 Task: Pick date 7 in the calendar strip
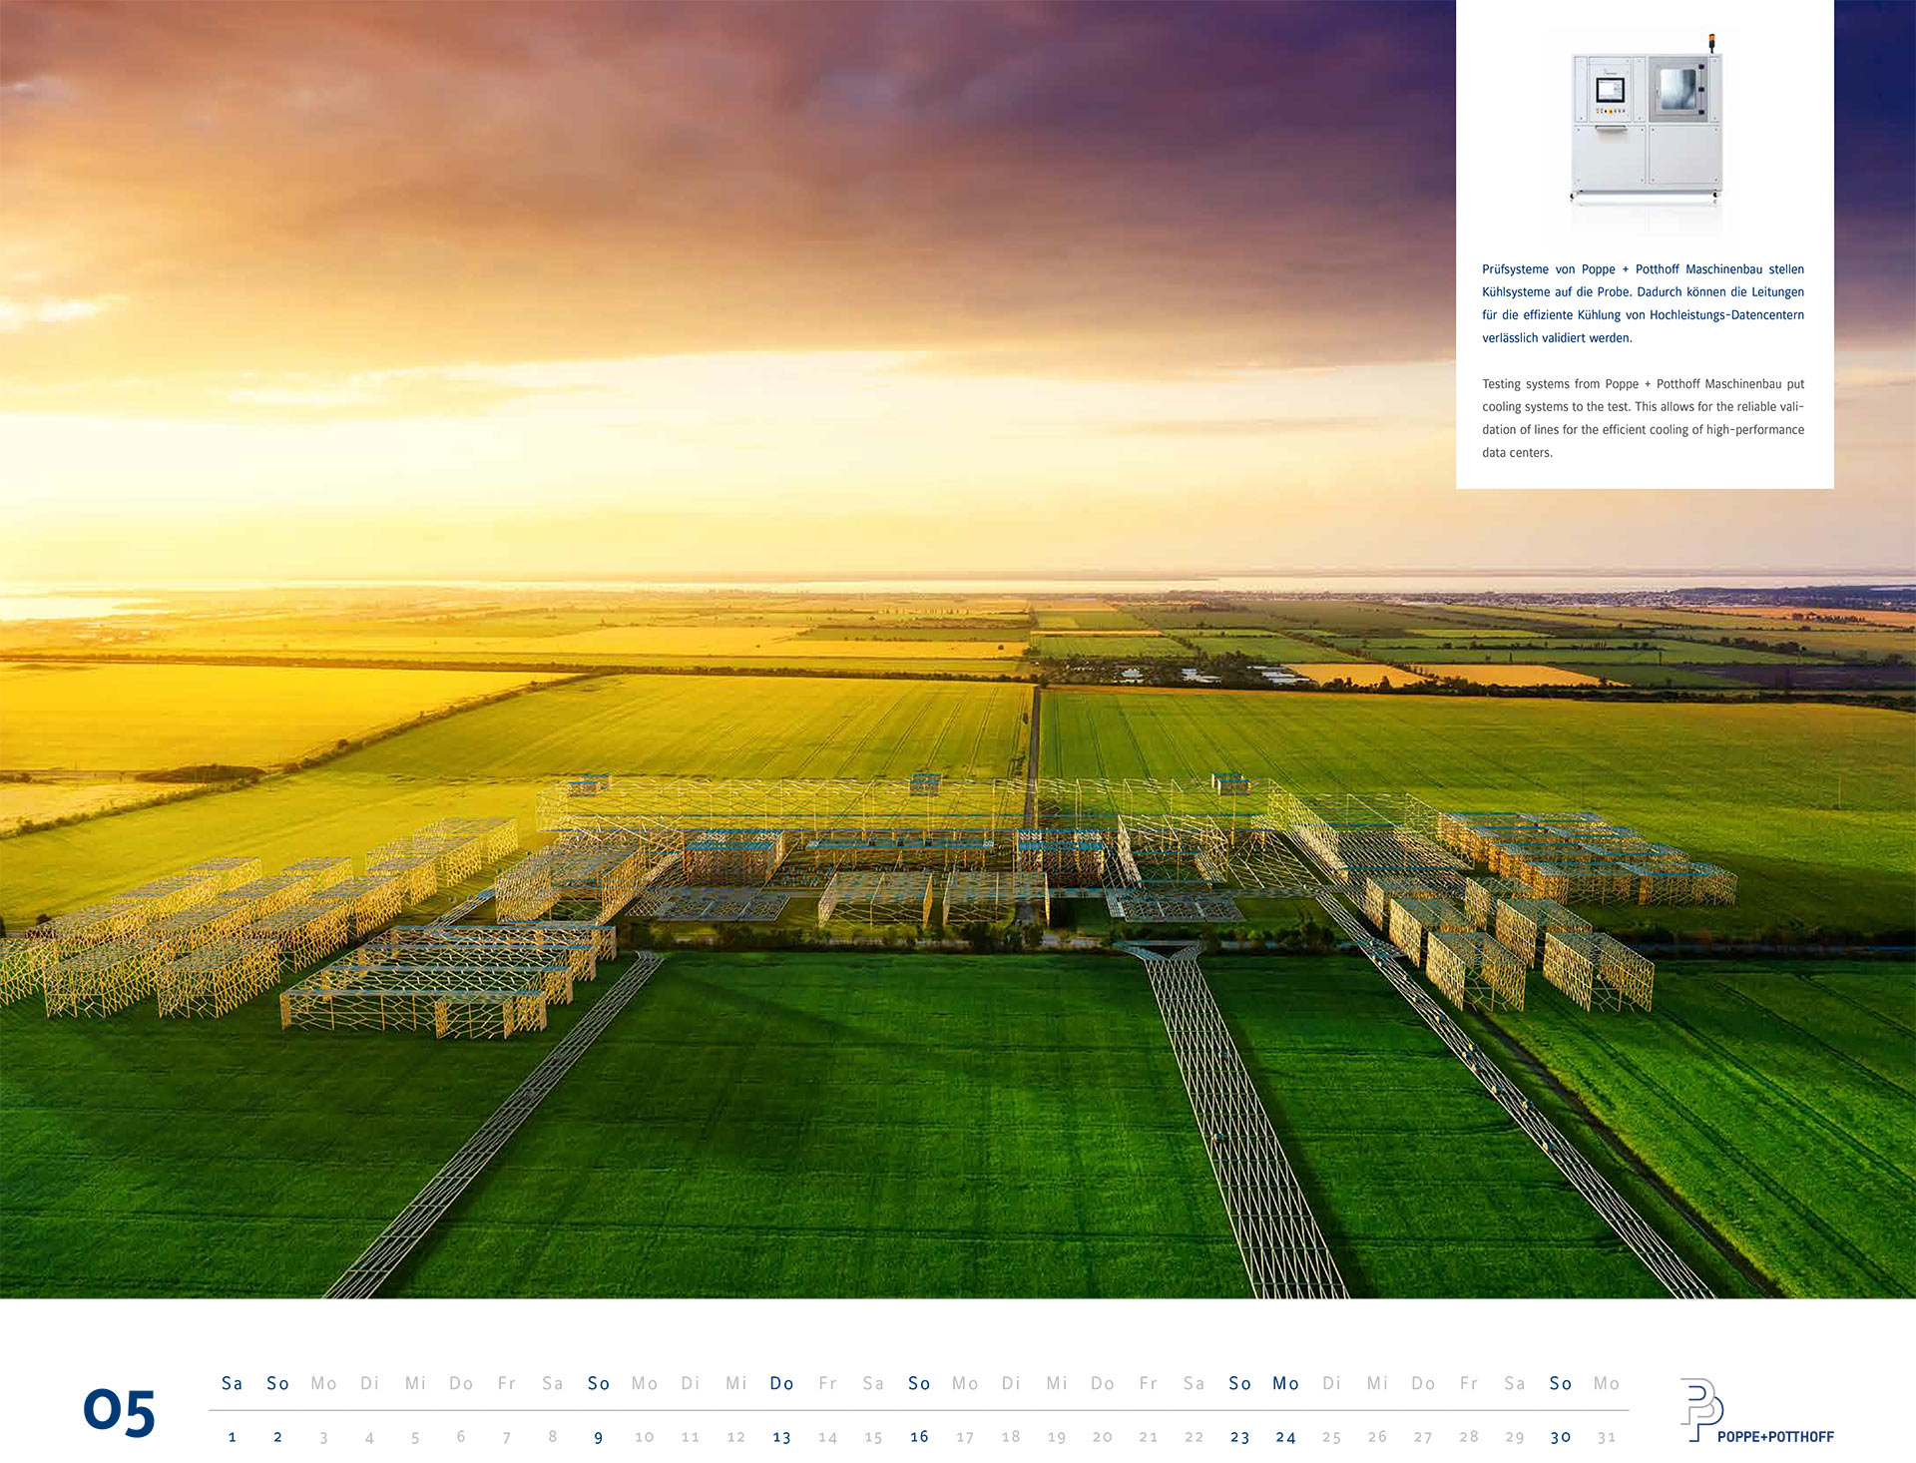pos(507,1437)
